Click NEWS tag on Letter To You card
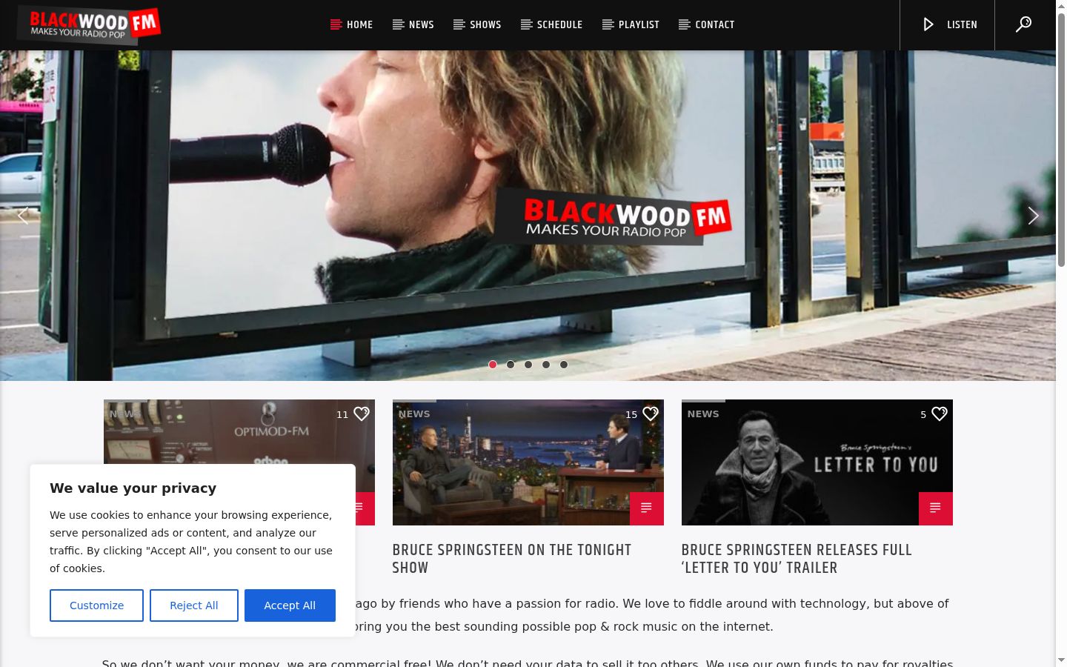The width and height of the screenshot is (1067, 667). tap(703, 414)
